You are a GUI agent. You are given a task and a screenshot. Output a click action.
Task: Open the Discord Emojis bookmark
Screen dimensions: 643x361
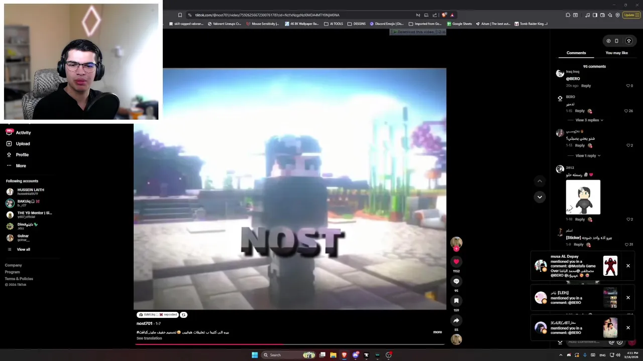387,24
